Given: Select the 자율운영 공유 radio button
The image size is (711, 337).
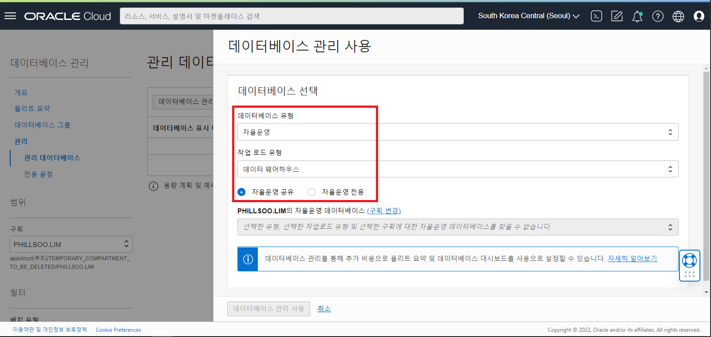Looking at the screenshot, I should 241,192.
